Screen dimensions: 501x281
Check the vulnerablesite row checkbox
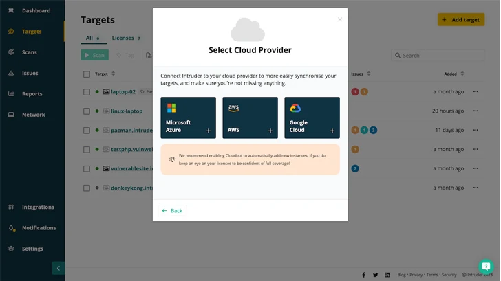coord(87,168)
